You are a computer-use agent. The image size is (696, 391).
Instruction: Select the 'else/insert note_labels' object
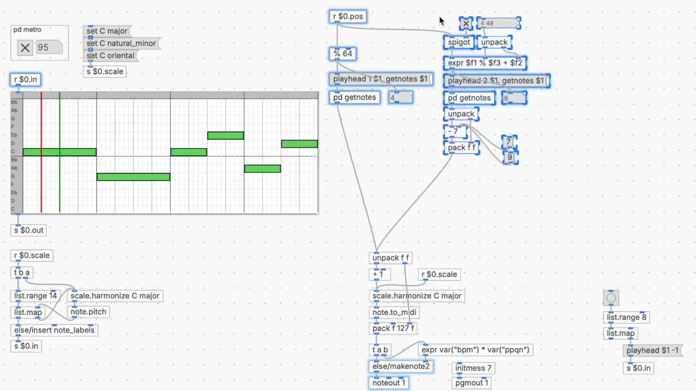point(54,330)
